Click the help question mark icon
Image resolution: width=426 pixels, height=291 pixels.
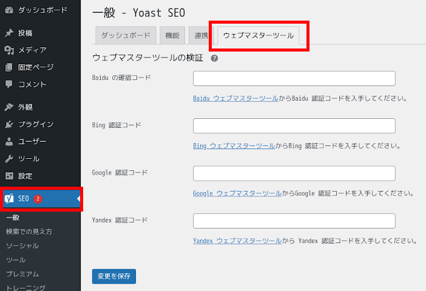[214, 58]
